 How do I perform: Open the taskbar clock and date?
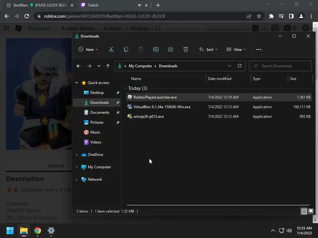pyautogui.click(x=304, y=231)
